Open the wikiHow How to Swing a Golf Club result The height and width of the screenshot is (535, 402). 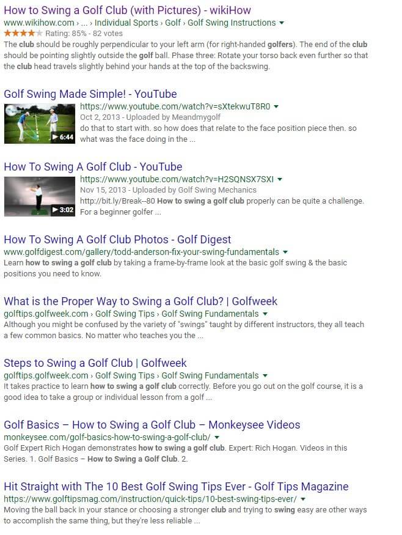tap(127, 10)
